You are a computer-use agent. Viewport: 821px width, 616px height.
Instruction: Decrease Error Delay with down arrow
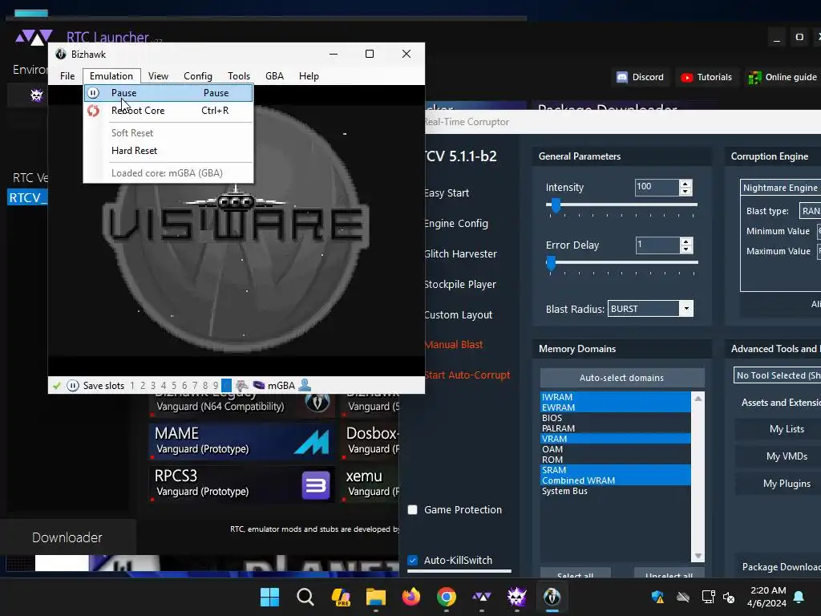[x=686, y=249]
